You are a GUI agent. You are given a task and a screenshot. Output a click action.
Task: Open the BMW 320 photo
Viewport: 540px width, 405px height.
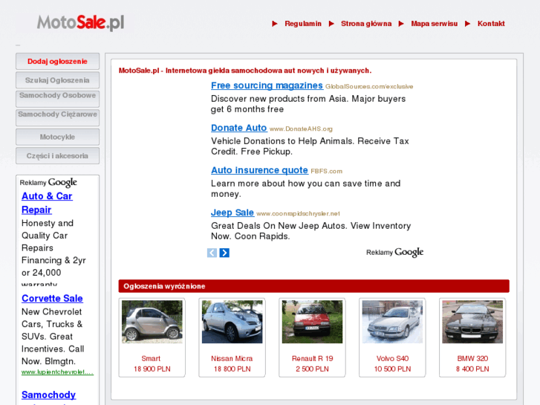pyautogui.click(x=472, y=322)
